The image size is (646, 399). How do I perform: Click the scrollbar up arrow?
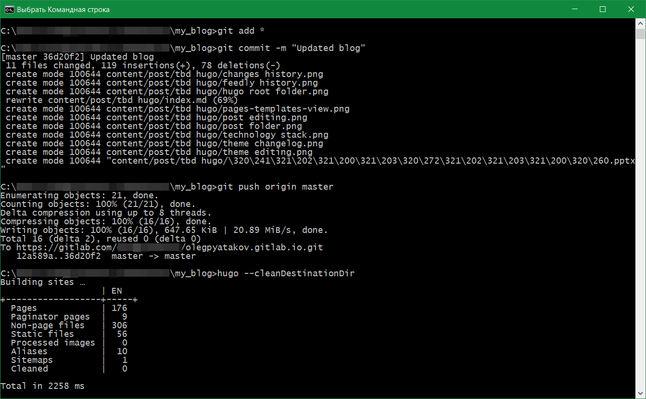tap(640, 24)
